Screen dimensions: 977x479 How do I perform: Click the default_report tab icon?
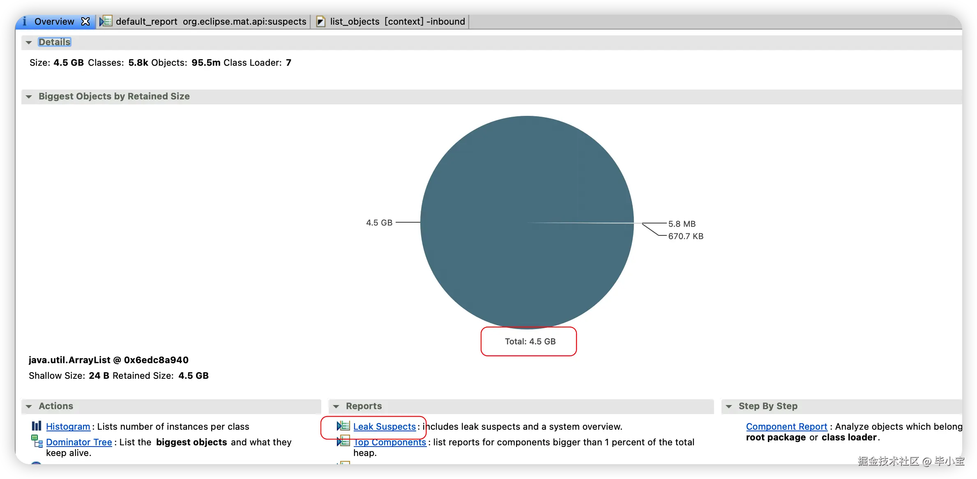[106, 21]
